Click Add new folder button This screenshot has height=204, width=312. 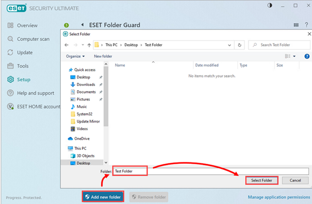[103, 197]
